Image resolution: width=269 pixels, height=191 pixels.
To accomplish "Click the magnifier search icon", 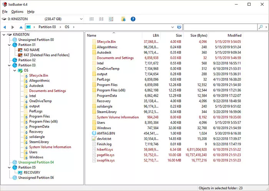I will 261,27.
